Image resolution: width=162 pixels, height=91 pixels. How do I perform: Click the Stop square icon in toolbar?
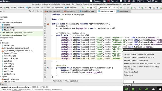(146, 8)
